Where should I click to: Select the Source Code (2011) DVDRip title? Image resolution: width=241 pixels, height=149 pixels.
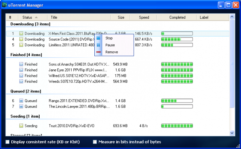tap(72, 39)
